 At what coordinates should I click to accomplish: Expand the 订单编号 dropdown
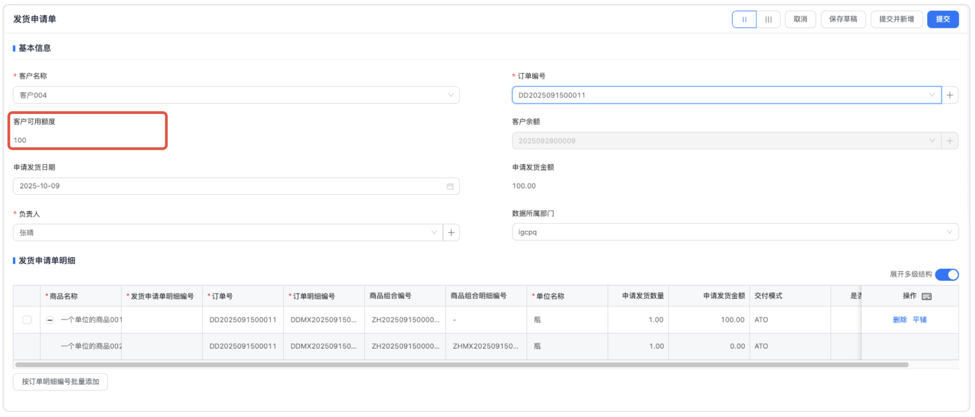pyautogui.click(x=932, y=95)
